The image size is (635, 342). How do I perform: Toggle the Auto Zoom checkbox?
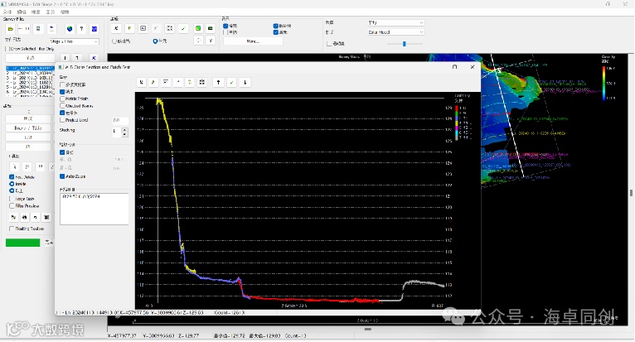tap(63, 176)
